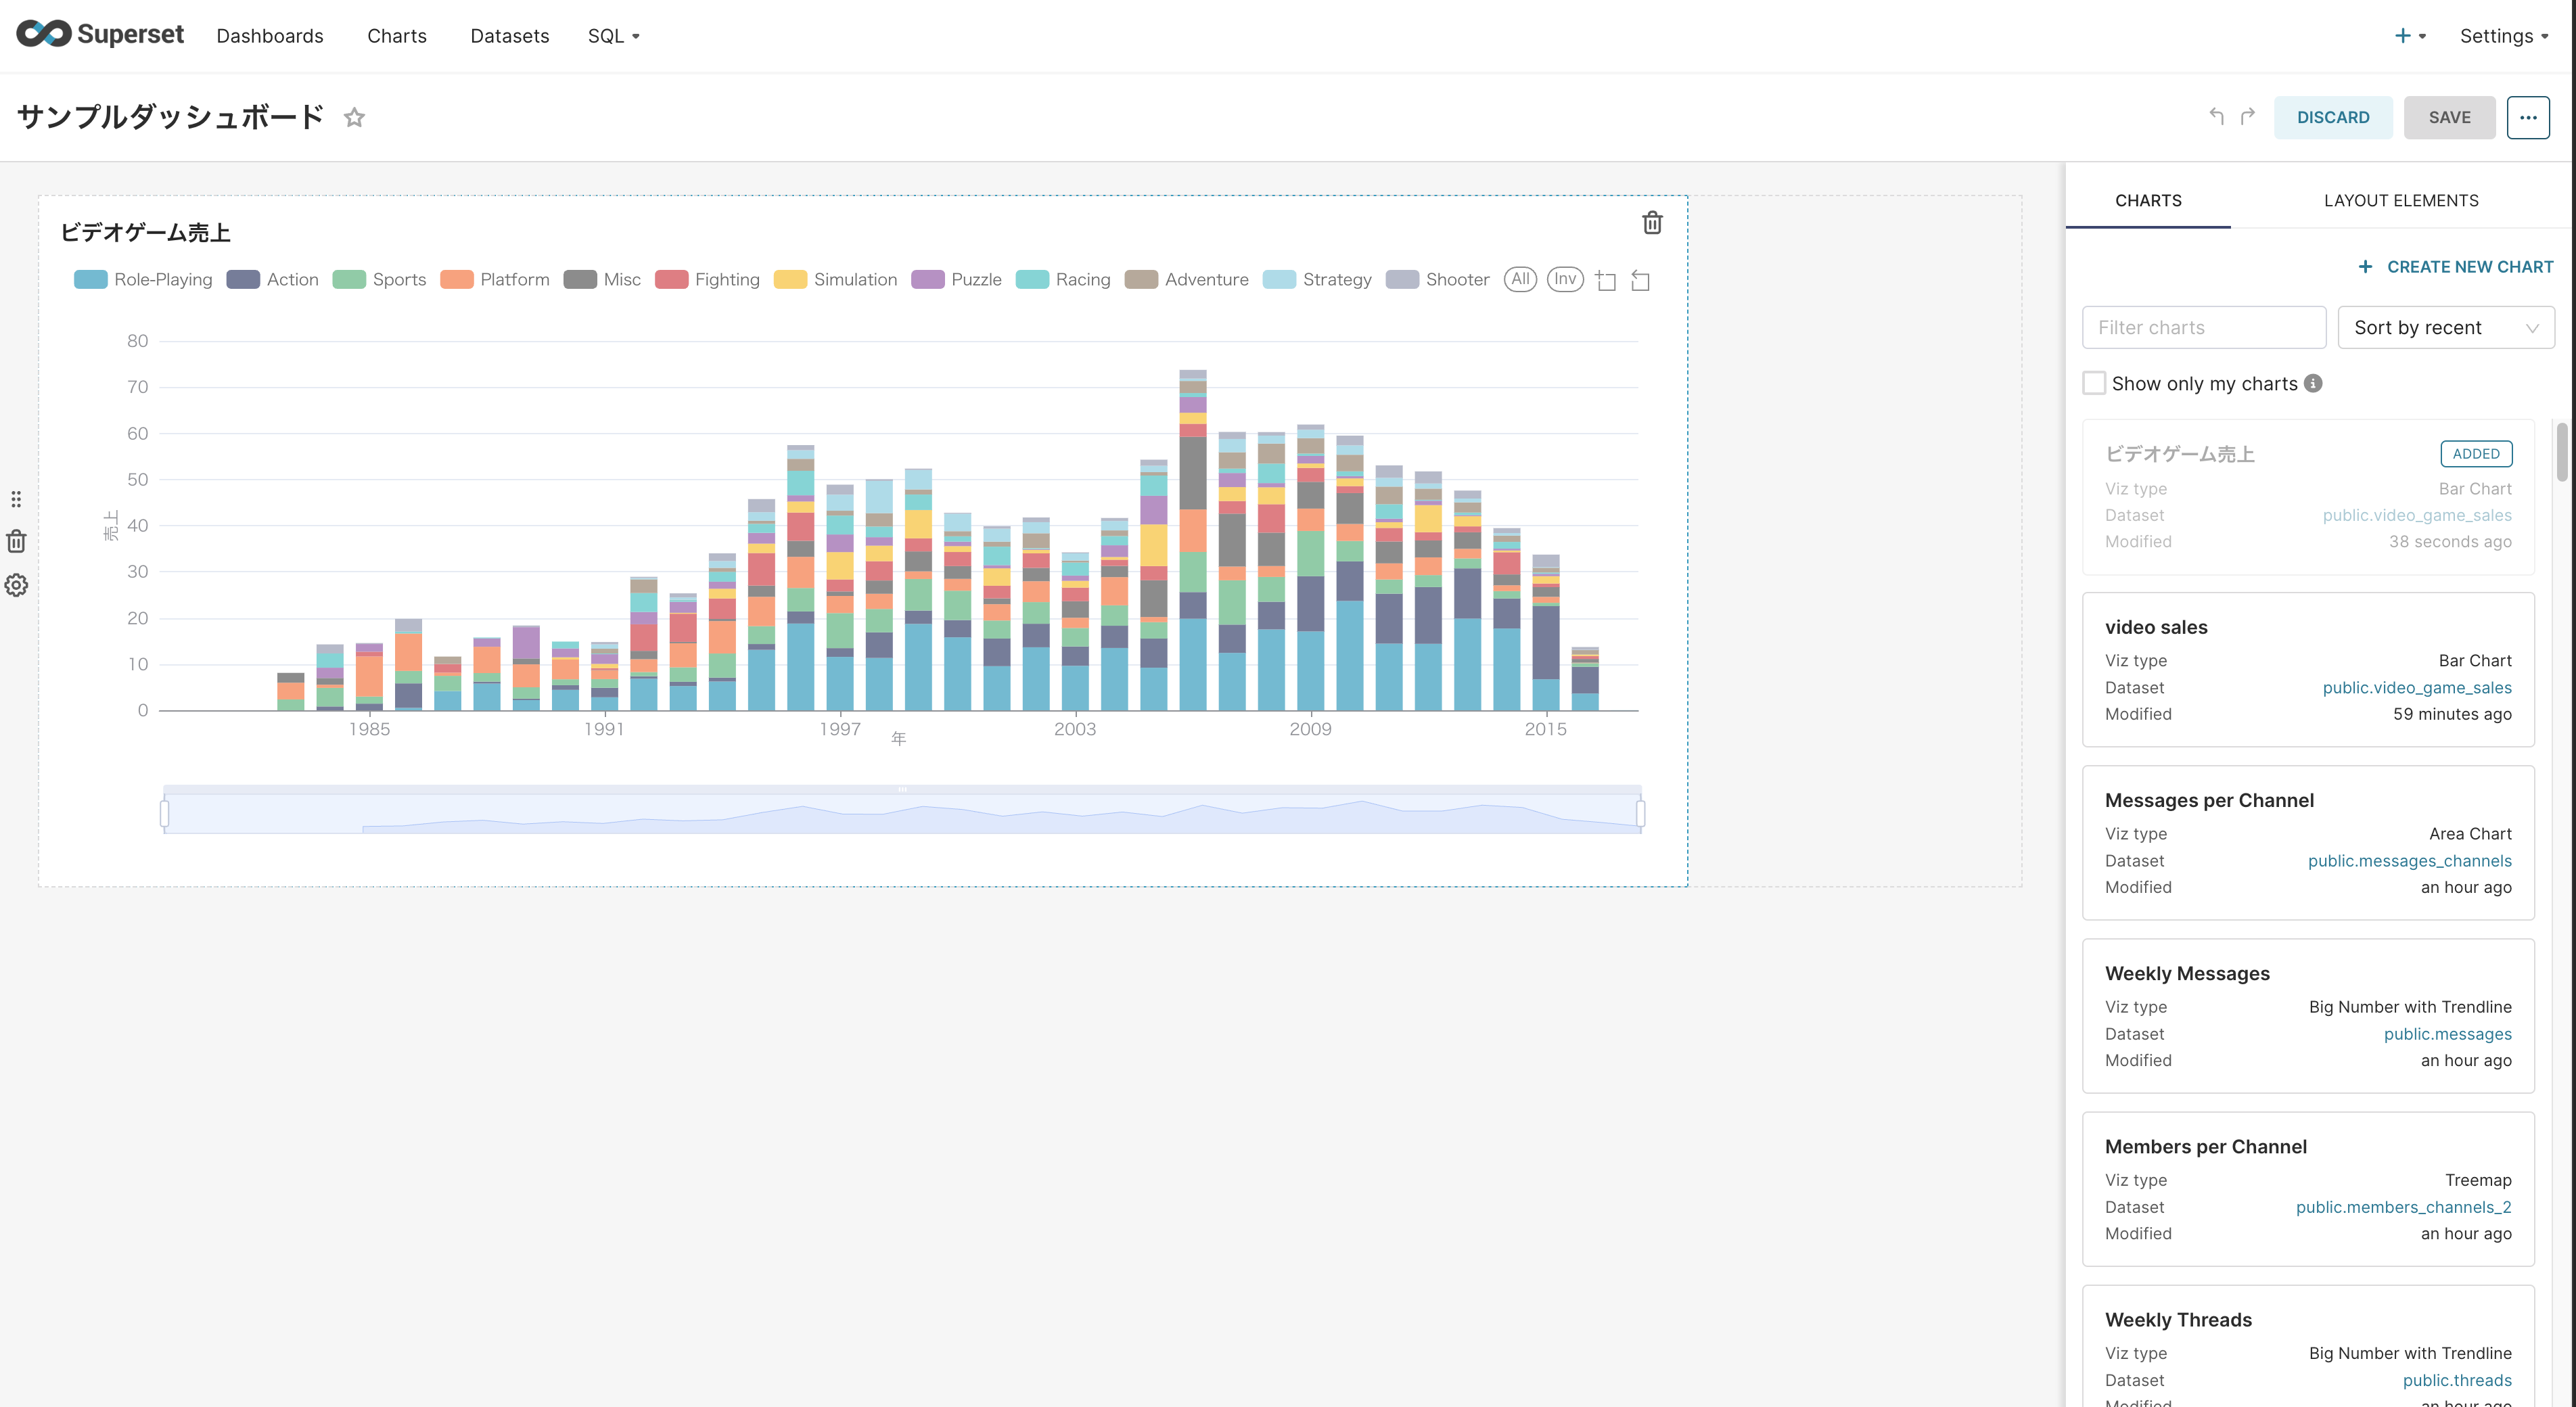2576x1407 pixels.
Task: Click CREATE NEW CHART
Action: coord(2455,267)
